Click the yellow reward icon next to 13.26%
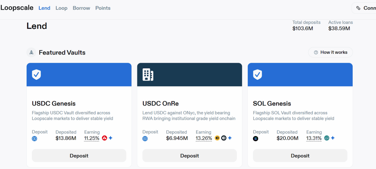Screen dimensions: 376x169 point(217,138)
